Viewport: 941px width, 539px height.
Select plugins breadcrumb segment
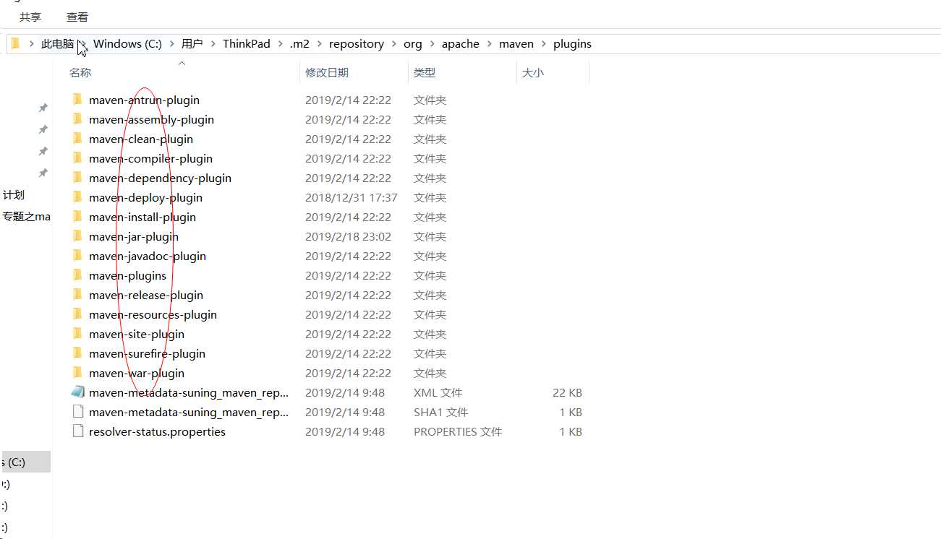pos(572,44)
